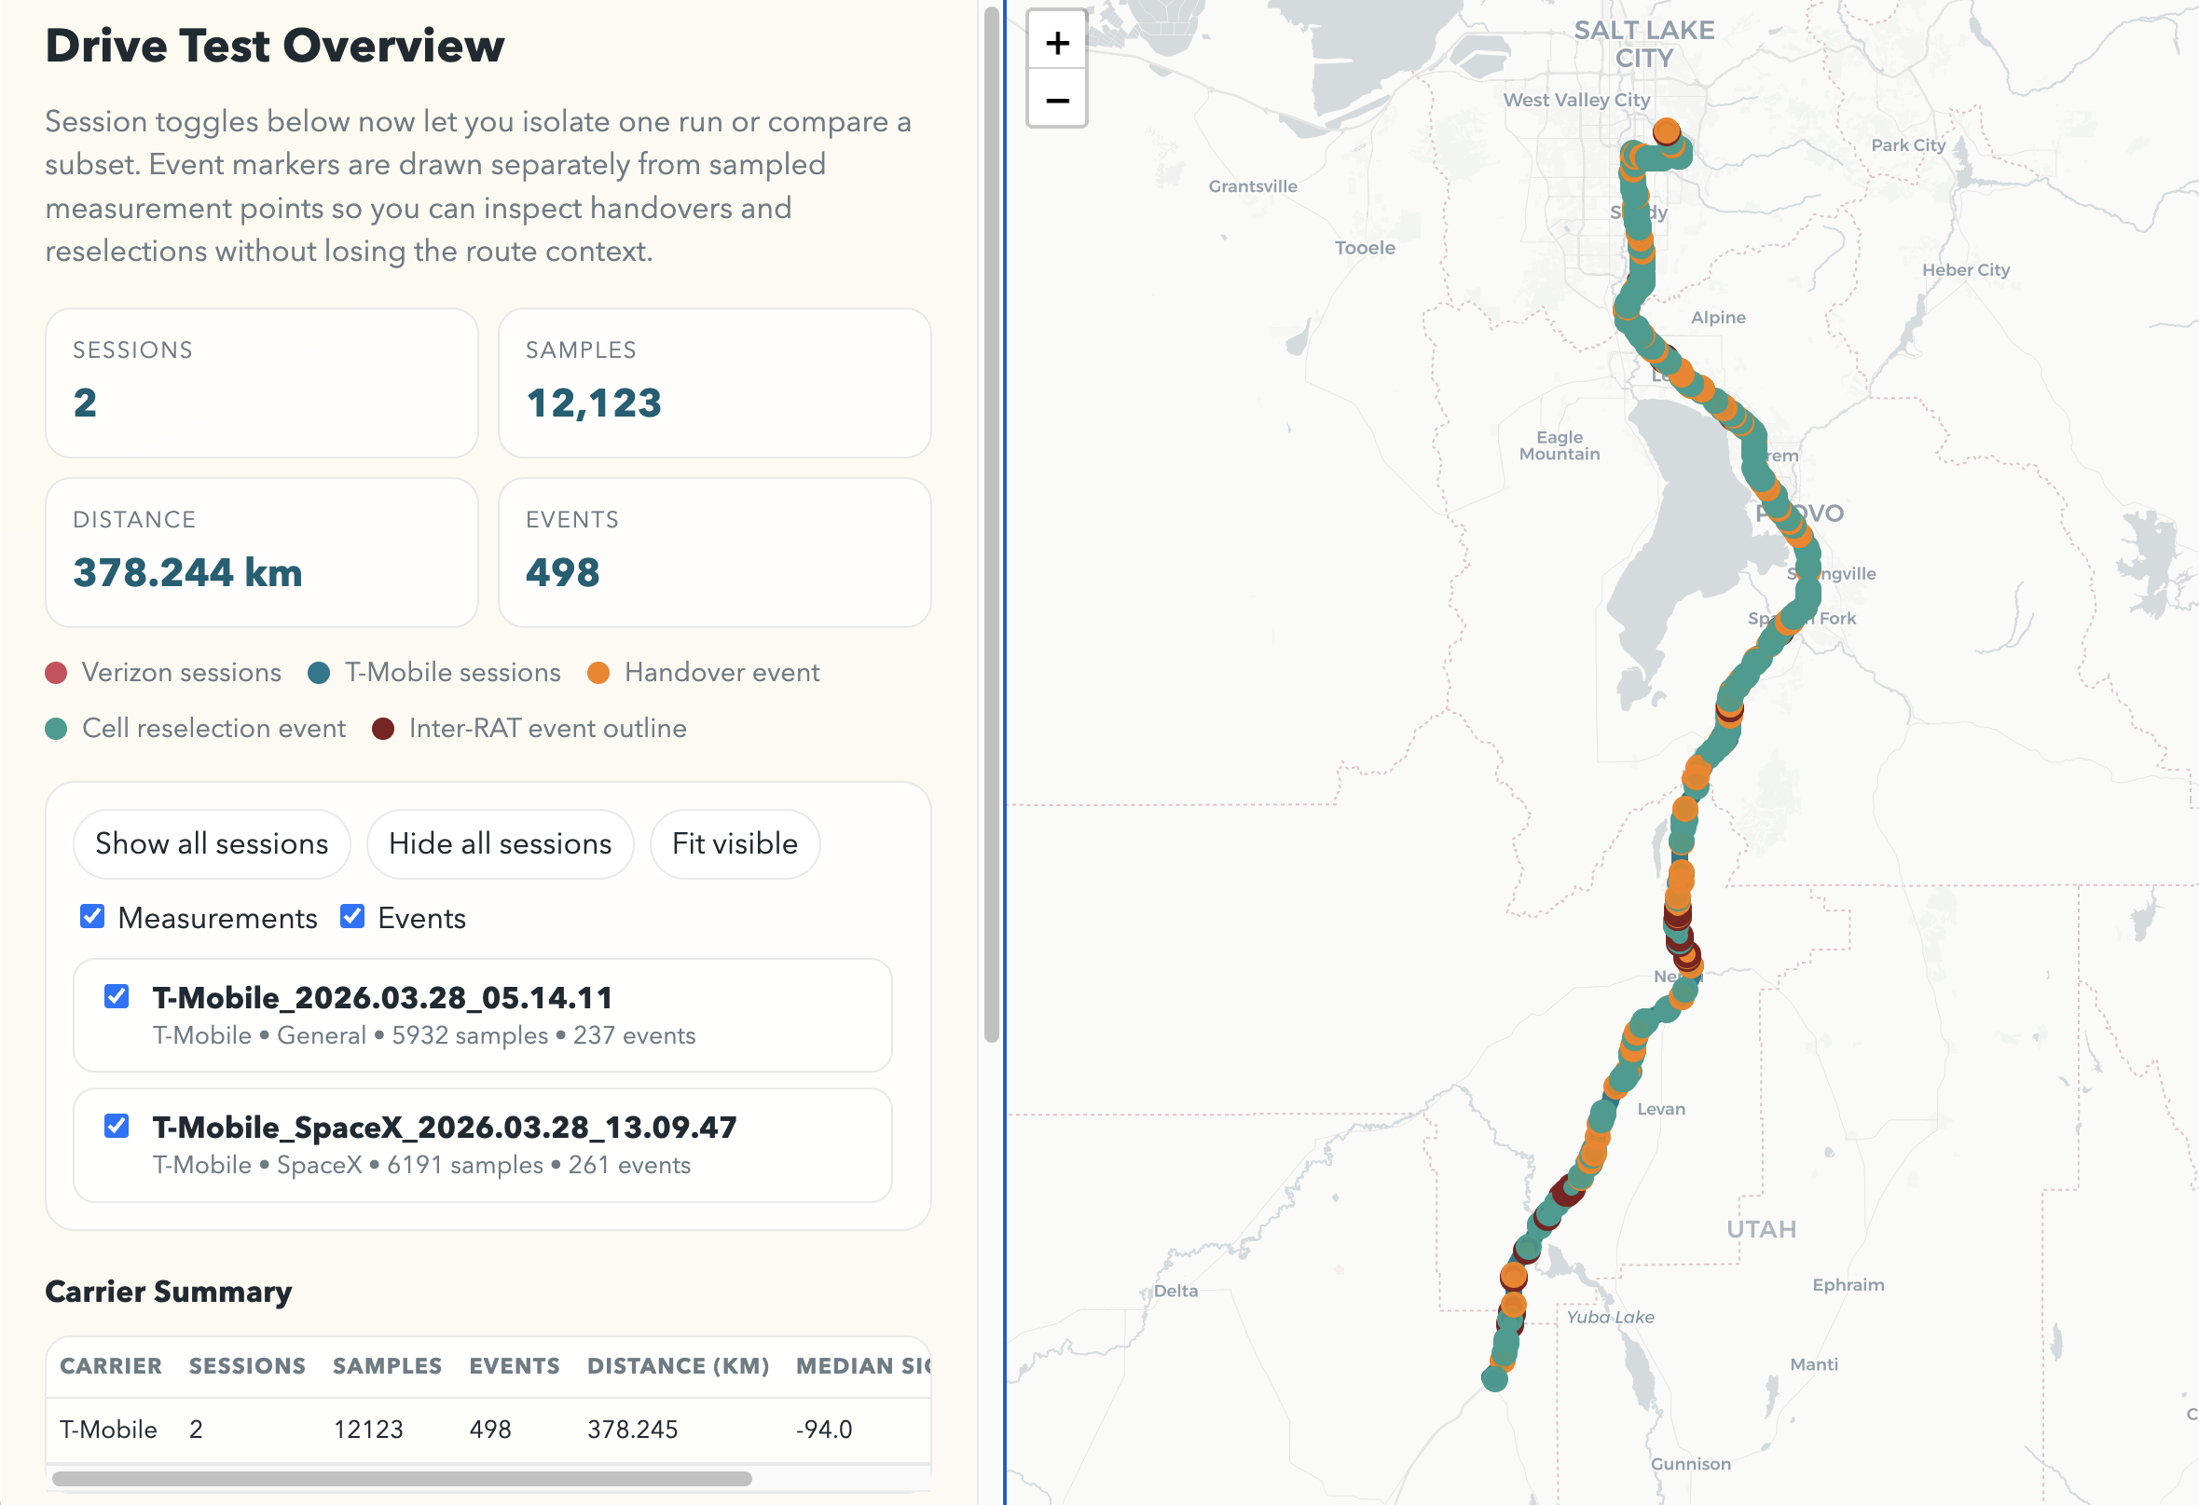Click the Carrier Summary horizontal scrollbar
The height and width of the screenshot is (1505, 2199).
tap(402, 1479)
